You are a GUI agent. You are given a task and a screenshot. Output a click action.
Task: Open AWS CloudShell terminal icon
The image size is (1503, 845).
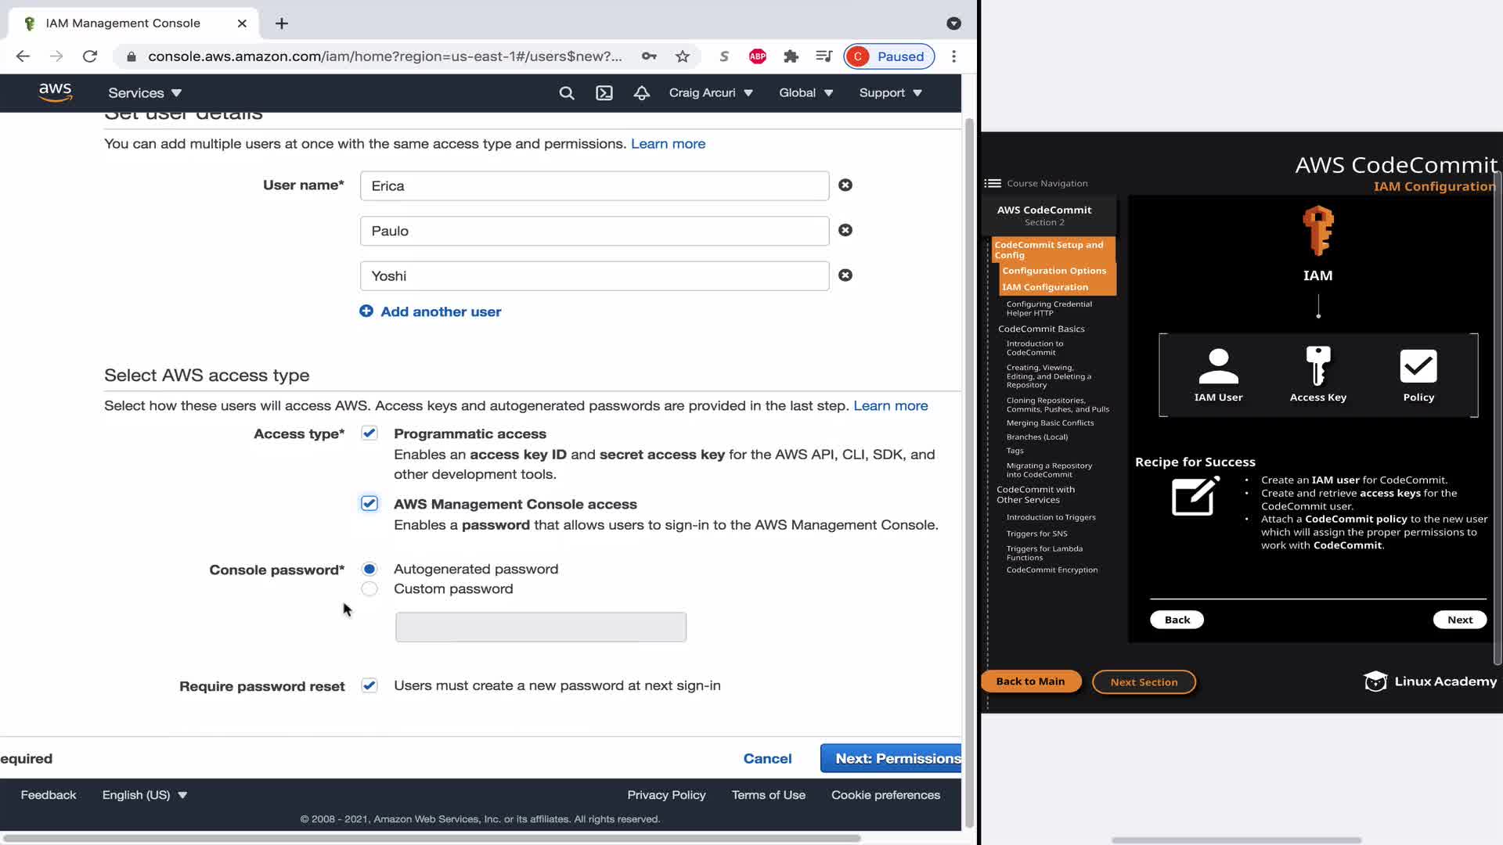pos(604,93)
